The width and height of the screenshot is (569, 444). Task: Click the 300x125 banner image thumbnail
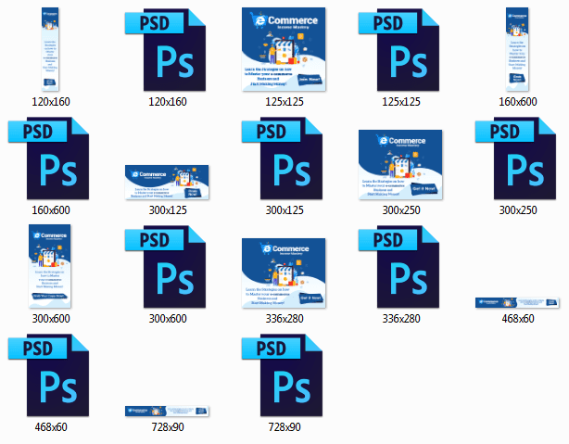pyautogui.click(x=167, y=183)
